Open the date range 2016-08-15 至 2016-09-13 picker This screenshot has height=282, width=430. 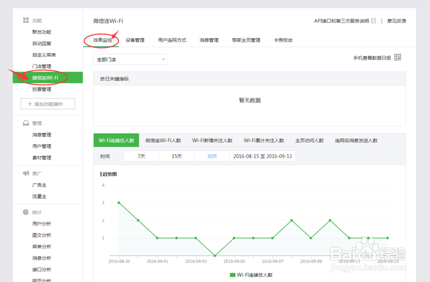coord(262,156)
